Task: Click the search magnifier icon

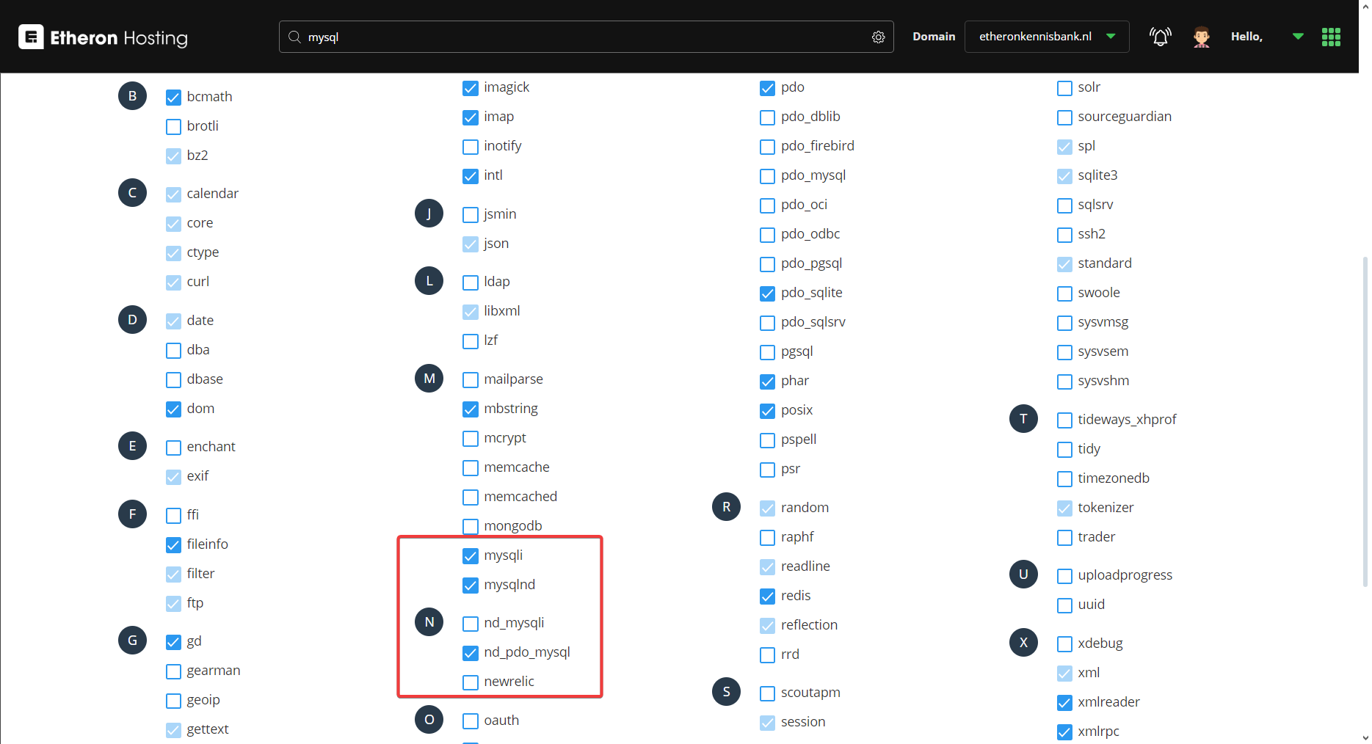Action: 294,37
